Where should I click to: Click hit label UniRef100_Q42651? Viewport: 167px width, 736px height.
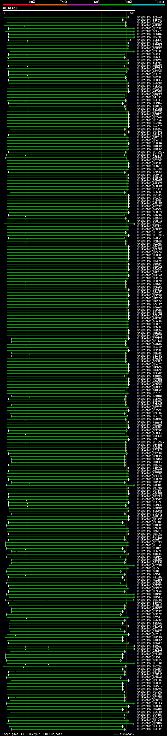pos(150,298)
